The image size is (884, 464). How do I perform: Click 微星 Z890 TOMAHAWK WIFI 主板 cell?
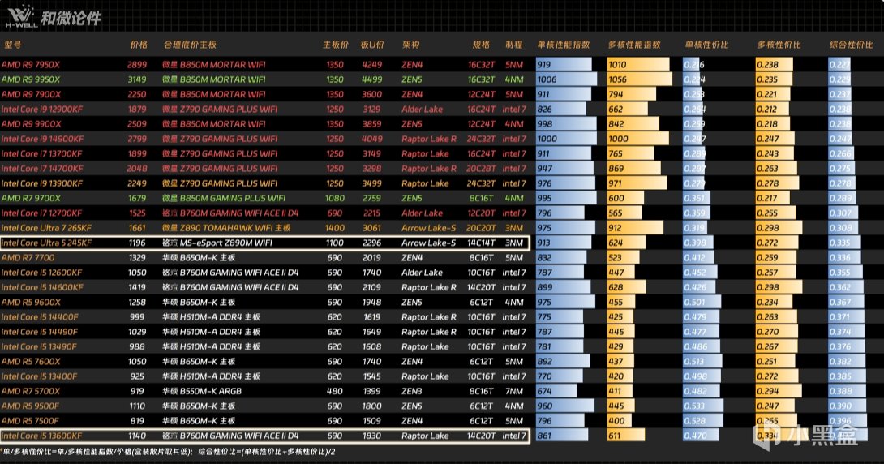pyautogui.click(x=226, y=228)
